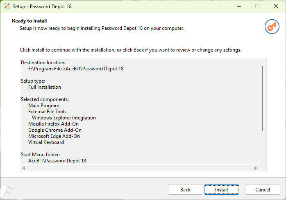Click the horizontal scrollbar left arrow

tap(24, 168)
